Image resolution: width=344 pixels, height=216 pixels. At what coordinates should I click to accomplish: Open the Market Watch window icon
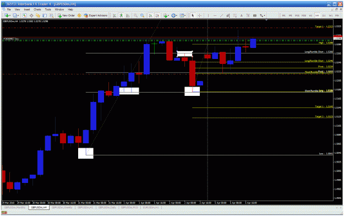click(x=25, y=15)
